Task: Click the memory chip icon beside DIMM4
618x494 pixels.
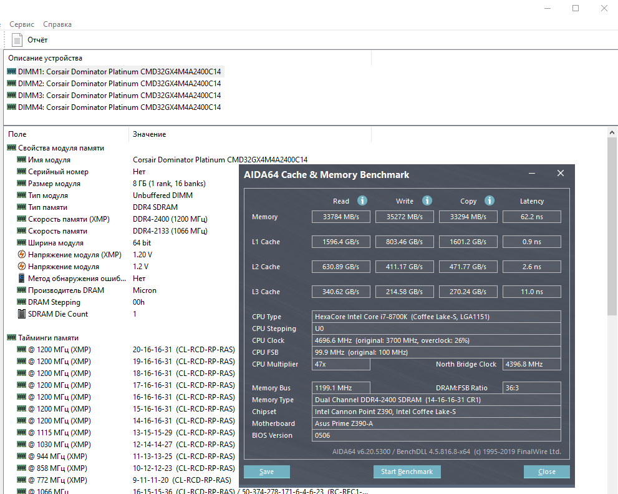Action: (11, 107)
